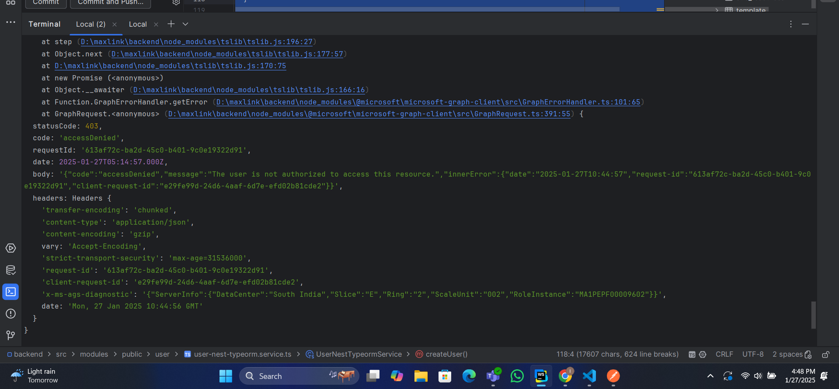Close the Local terminal tab
This screenshot has height=389, width=839.
[156, 24]
